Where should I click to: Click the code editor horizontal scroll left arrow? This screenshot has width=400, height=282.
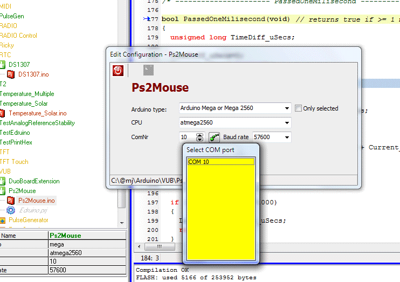pos(139,246)
